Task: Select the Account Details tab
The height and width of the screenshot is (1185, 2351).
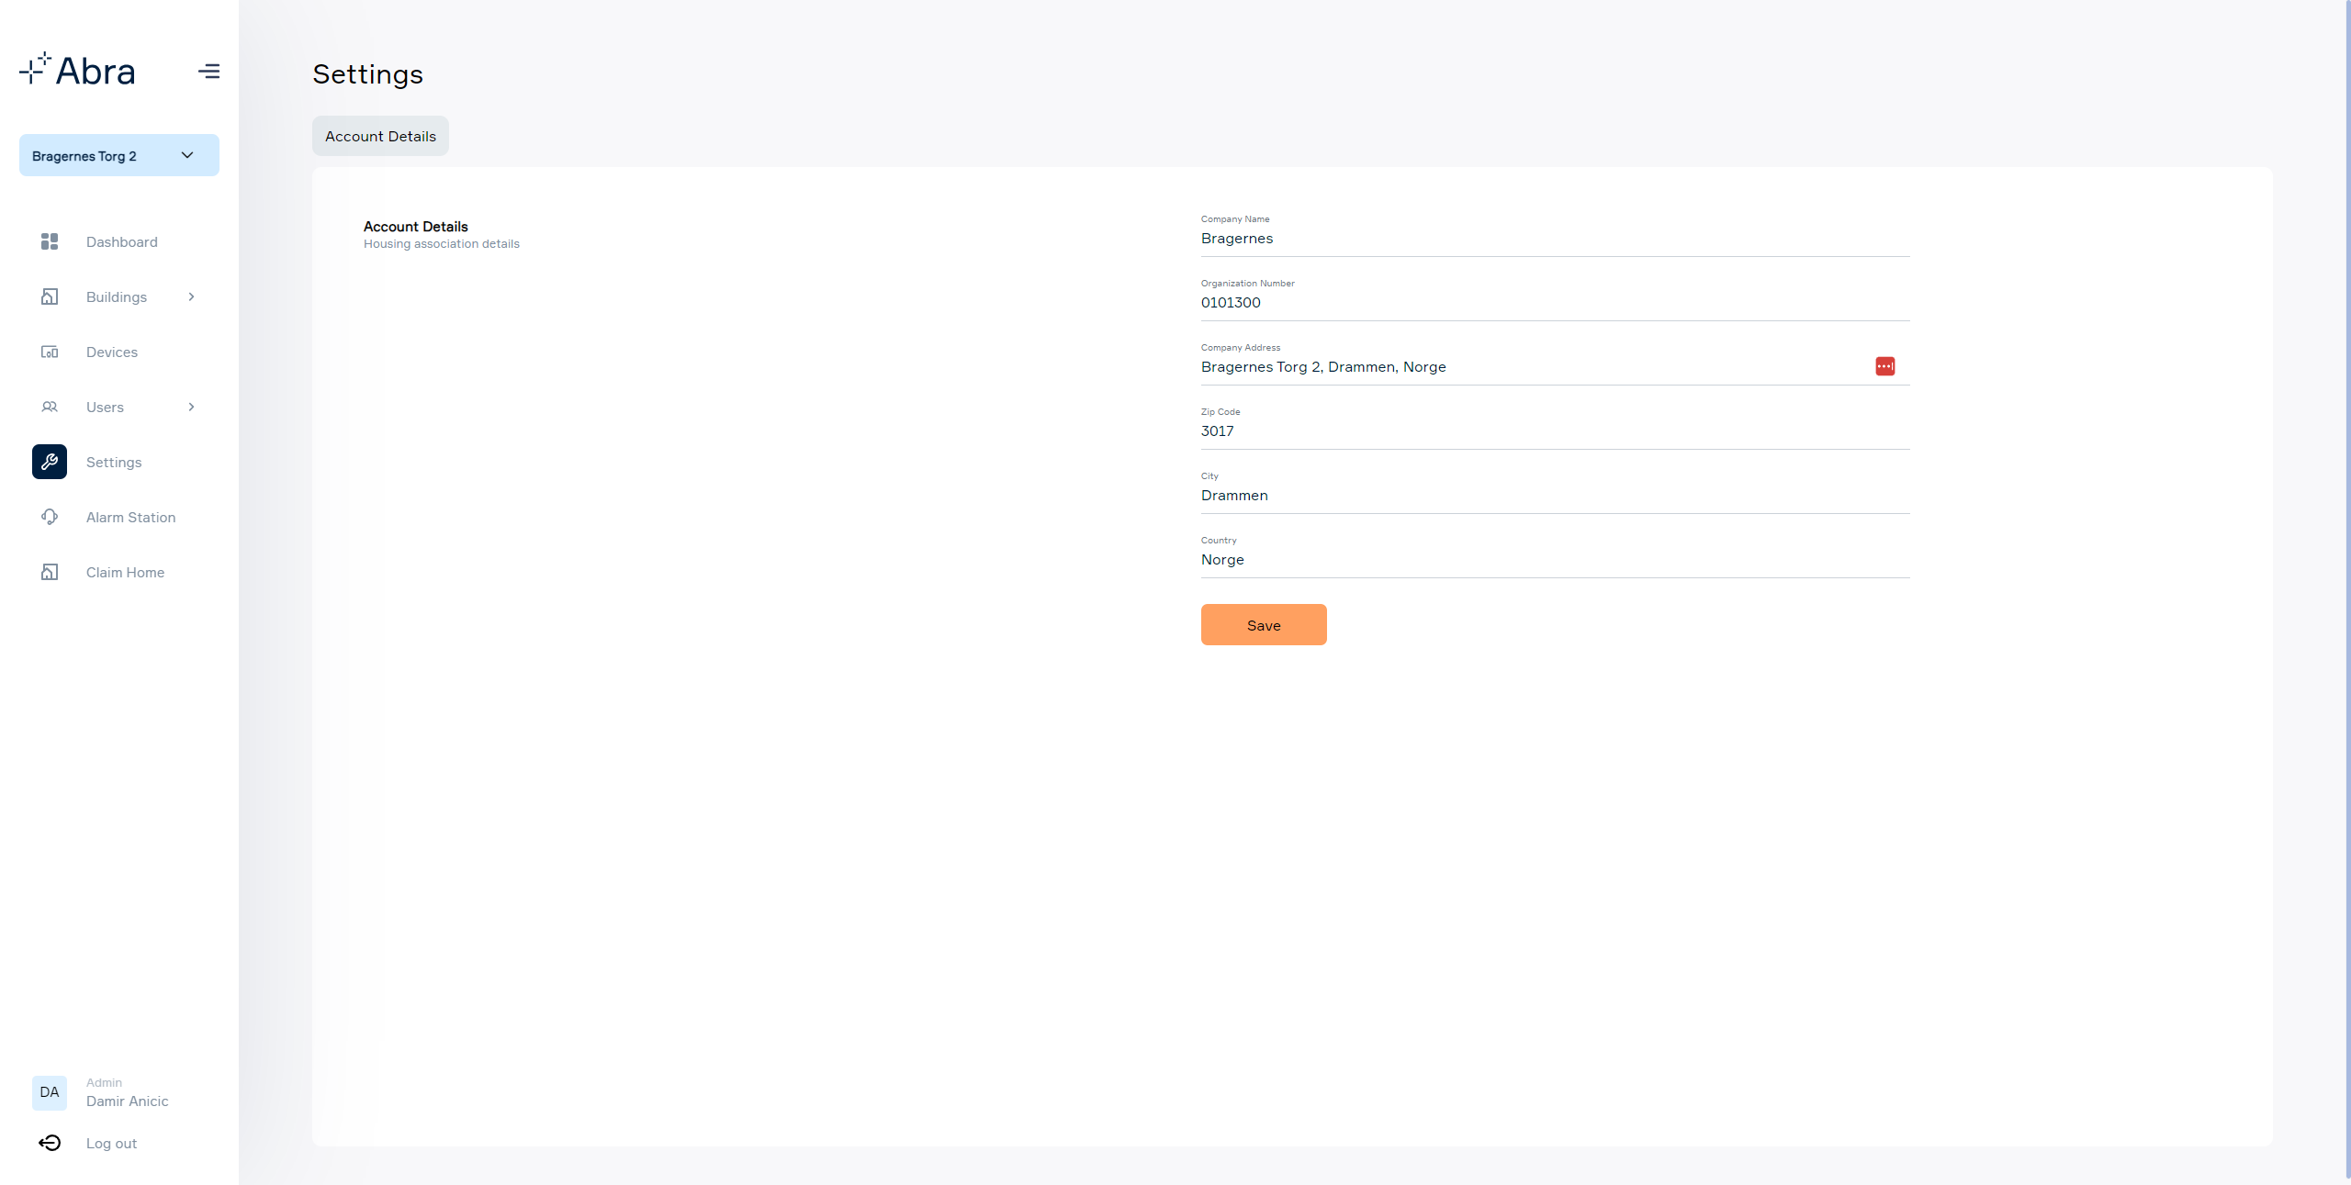Action: pyautogui.click(x=380, y=136)
